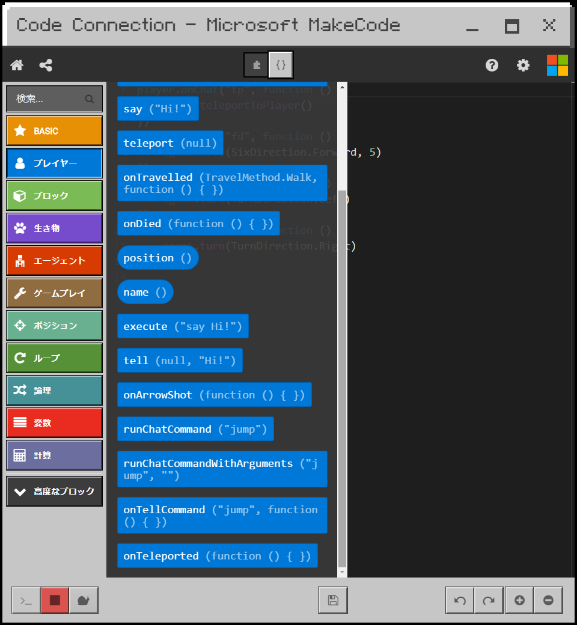This screenshot has width=577, height=625.
Task: Open the ループ loops category
Action: point(54,358)
